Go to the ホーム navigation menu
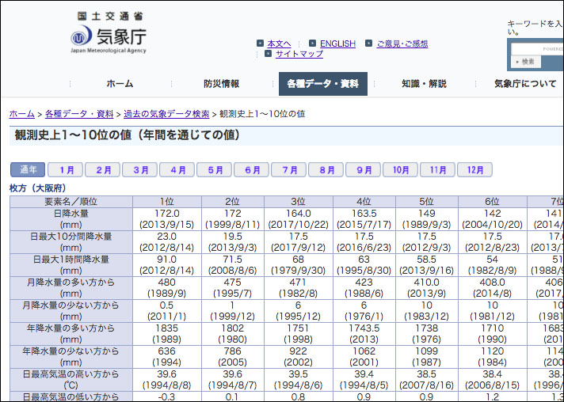Image resolution: width=564 pixels, height=402 pixels. point(120,84)
